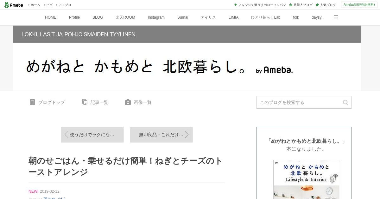The image size is (380, 199).
Task: Open the hamburger menu icon in navigation
Action: tap(336, 17)
